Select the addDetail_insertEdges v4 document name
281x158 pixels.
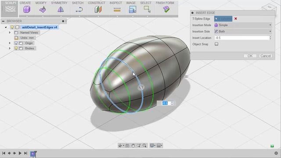(x=40, y=27)
